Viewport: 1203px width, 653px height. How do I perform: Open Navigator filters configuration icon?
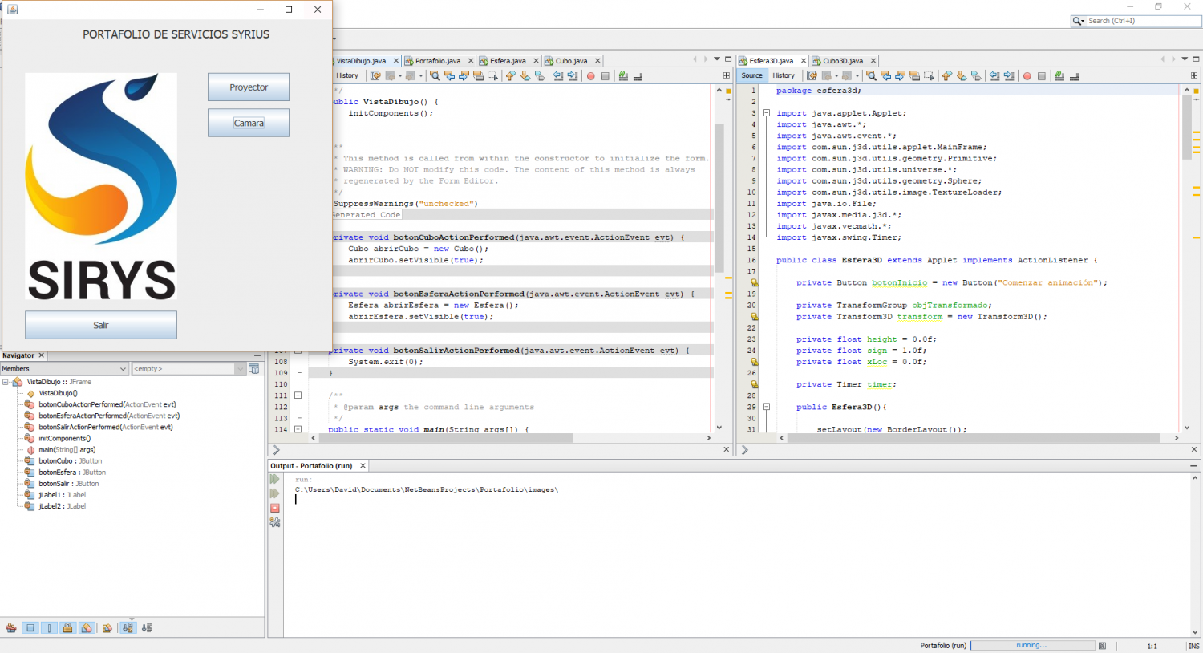point(253,369)
